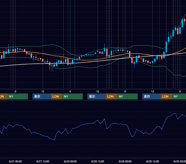Screen dimensions: 186x164
Task: Select the NY session bar spanning 6/29 00:00
Action: (x=127, y=96)
